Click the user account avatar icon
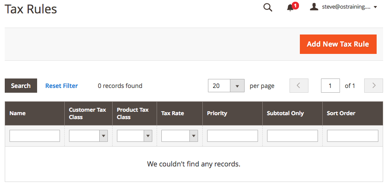The height and width of the screenshot is (185, 387). [314, 7]
